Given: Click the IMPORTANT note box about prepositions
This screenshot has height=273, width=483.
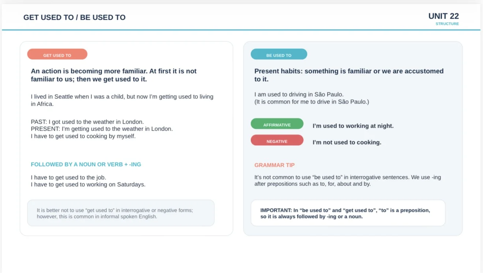Looking at the screenshot, I should pos(348,213).
